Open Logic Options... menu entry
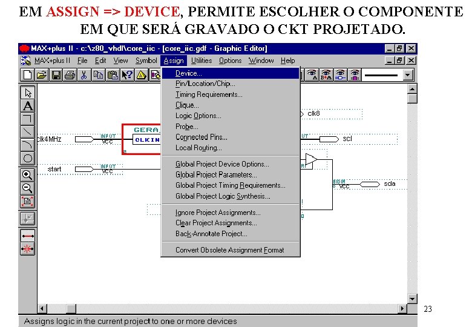 pyautogui.click(x=231, y=116)
